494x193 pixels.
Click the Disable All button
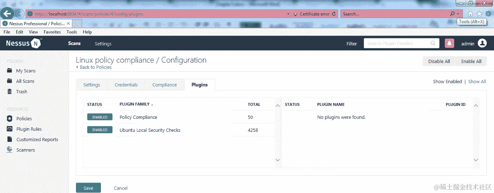pos(439,61)
